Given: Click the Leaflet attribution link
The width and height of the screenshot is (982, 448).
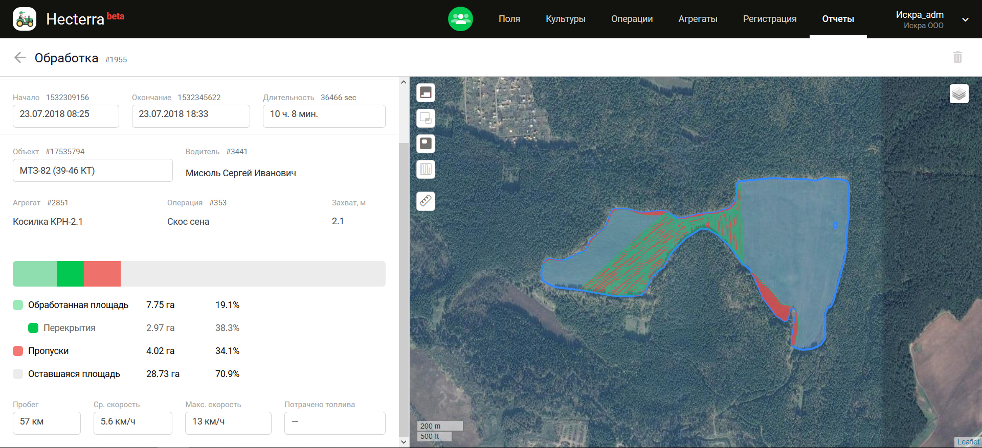Looking at the screenshot, I should point(968,442).
